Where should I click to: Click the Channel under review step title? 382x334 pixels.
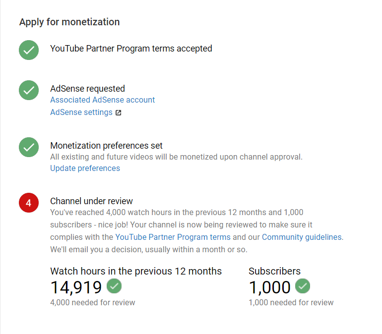(91, 201)
